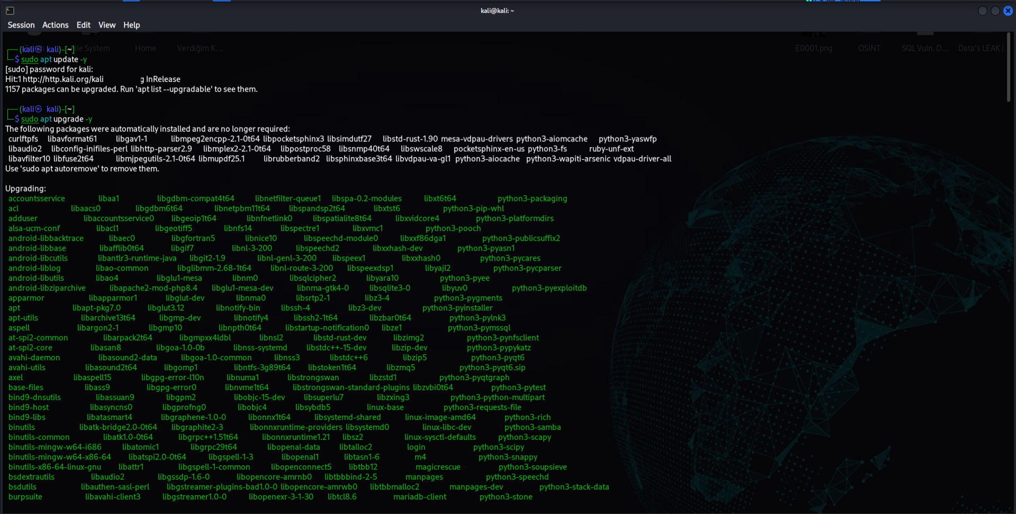Open the Actions menu
Viewport: 1016px width, 514px height.
point(56,25)
